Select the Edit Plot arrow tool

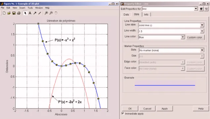coord(25,13)
